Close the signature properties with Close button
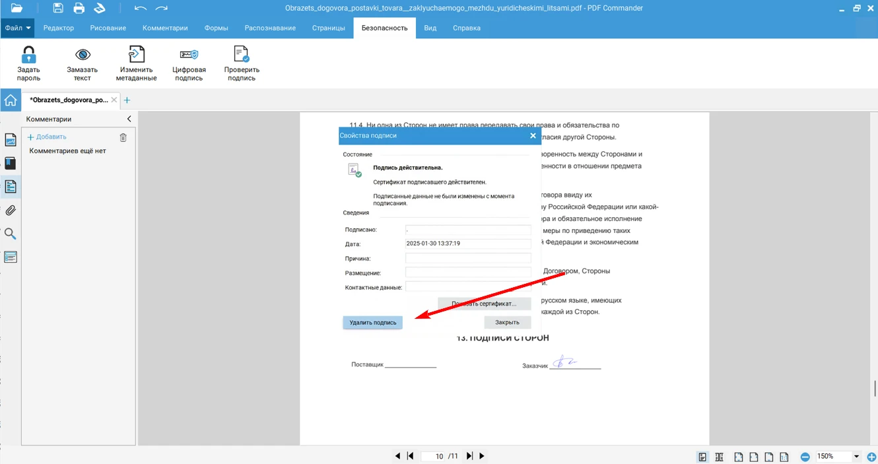This screenshot has width=878, height=464. pyautogui.click(x=507, y=323)
